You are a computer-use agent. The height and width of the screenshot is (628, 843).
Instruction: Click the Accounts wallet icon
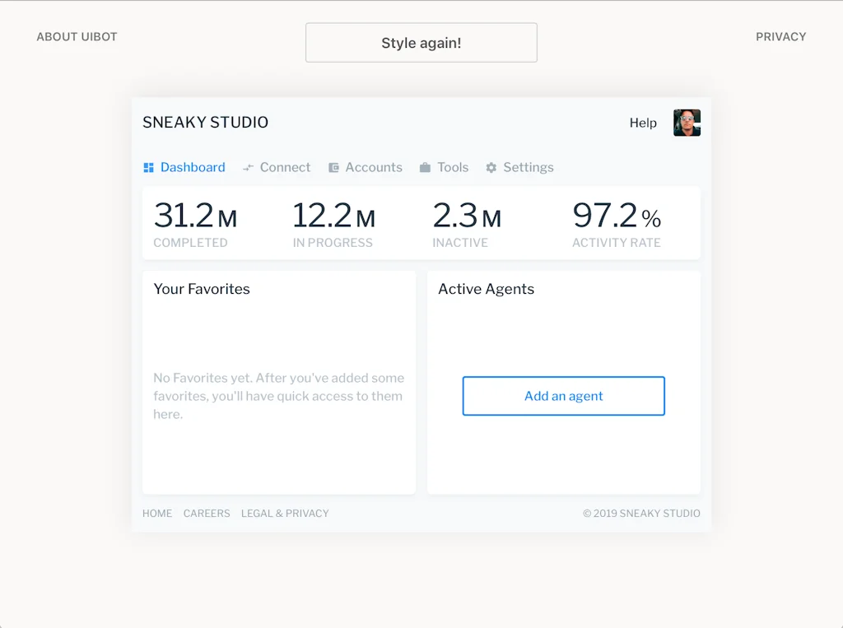pos(333,168)
